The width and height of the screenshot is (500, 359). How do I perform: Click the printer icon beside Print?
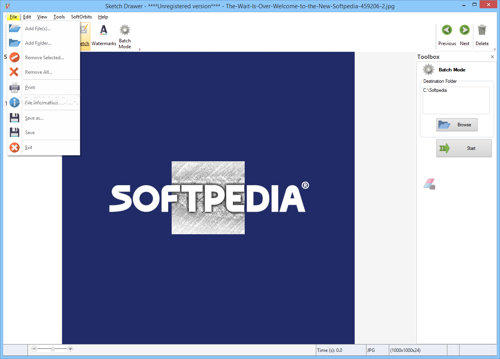(15, 87)
